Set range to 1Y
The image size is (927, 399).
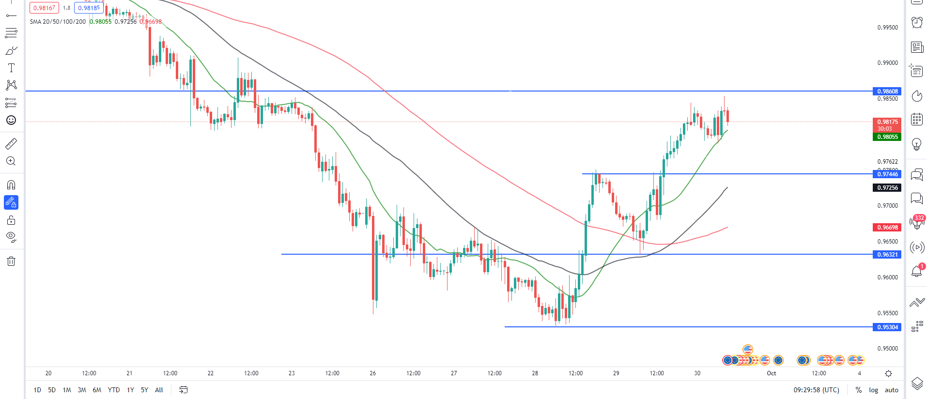[130, 390]
